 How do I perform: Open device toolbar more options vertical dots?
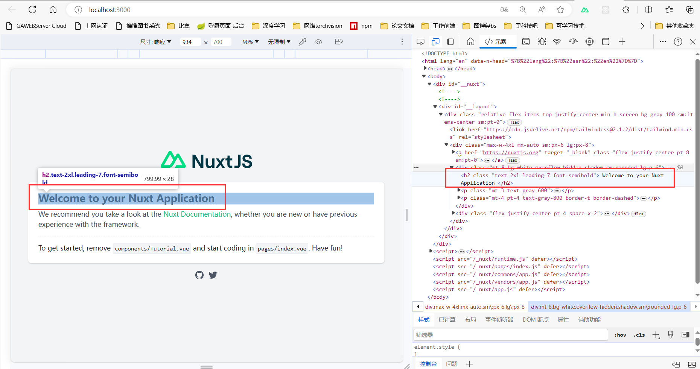point(402,42)
